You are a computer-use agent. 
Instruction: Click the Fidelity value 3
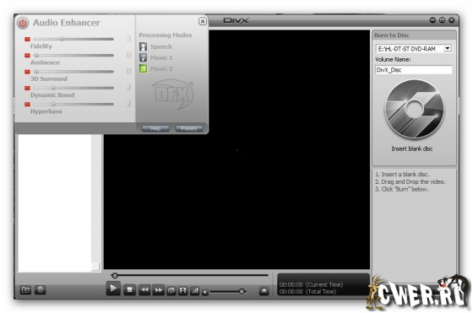[x=128, y=39]
